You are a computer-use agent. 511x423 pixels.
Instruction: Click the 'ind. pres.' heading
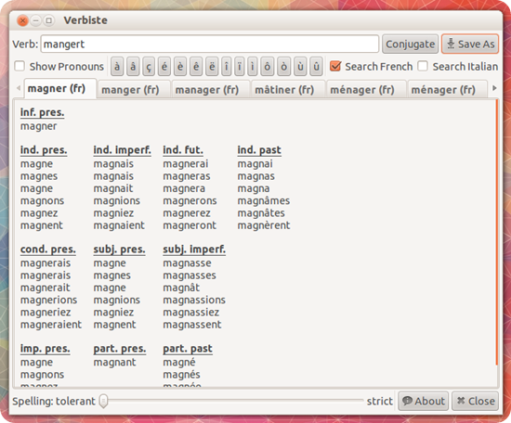click(x=44, y=150)
